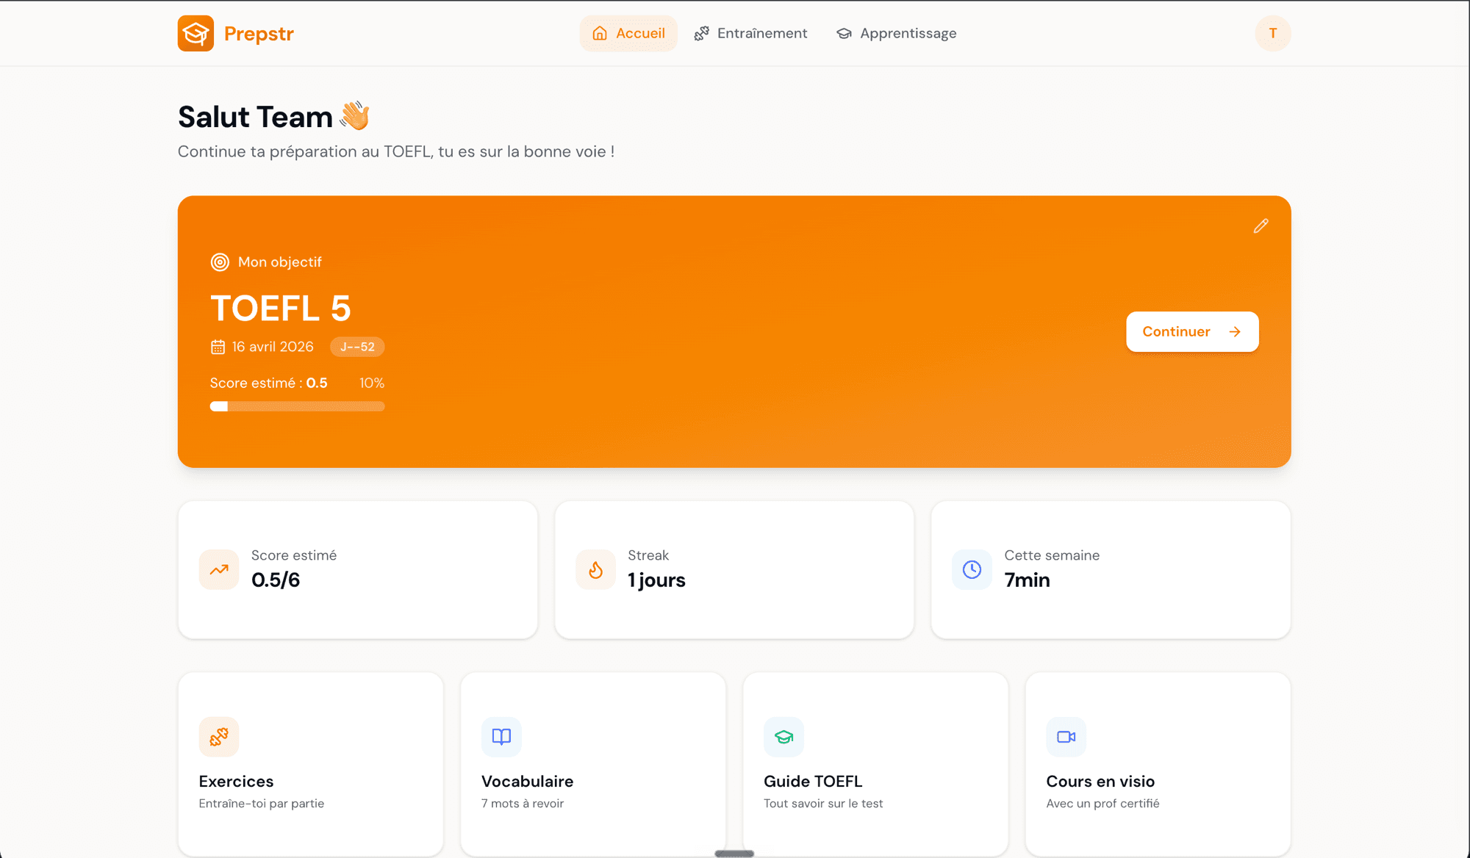Screen dimensions: 1470x858
Task: Click the Score estimé : 0.5 text
Action: (x=269, y=383)
